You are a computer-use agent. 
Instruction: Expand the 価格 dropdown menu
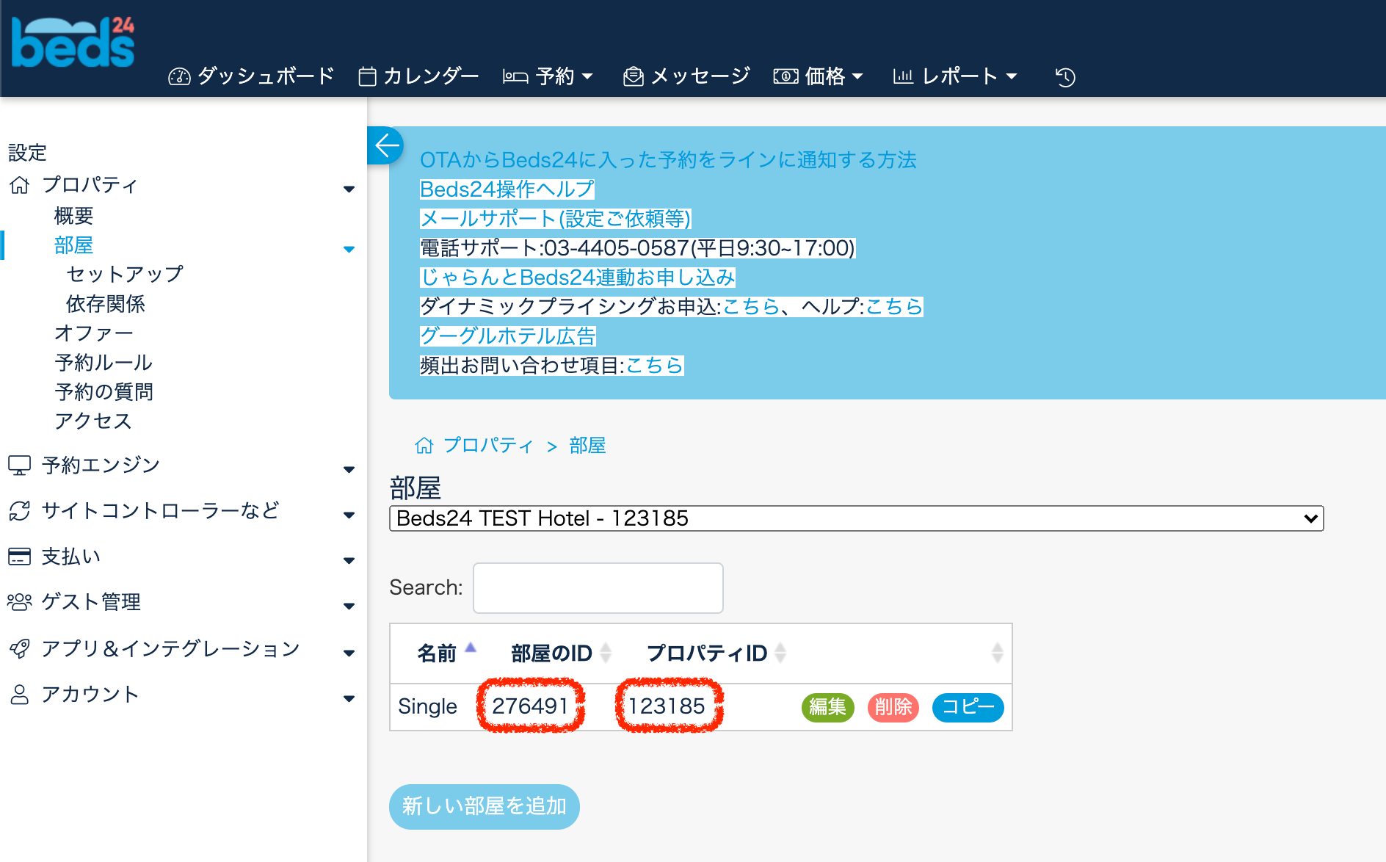(x=819, y=76)
